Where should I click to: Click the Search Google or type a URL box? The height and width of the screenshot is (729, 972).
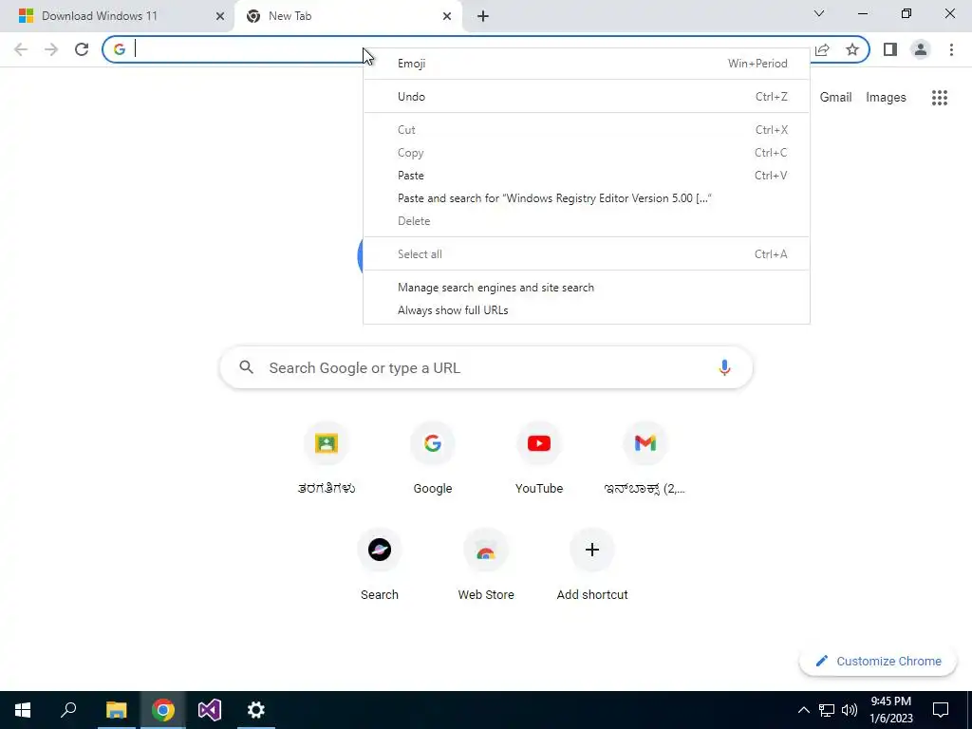486,367
